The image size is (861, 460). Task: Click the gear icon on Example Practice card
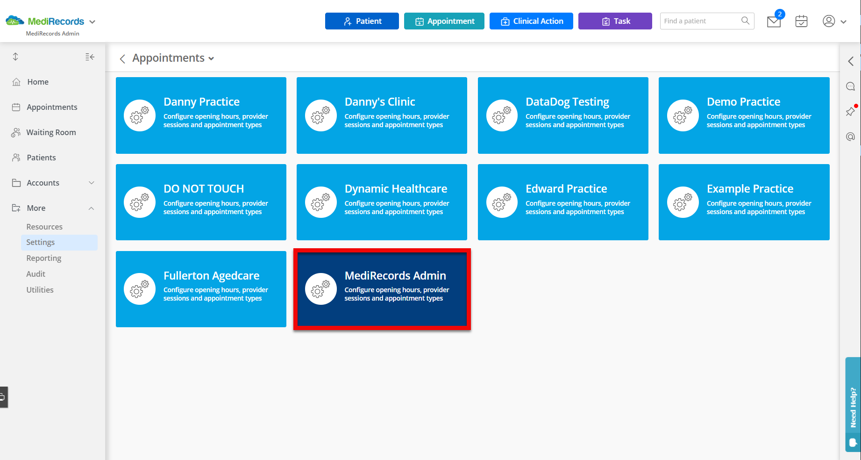pyautogui.click(x=683, y=202)
